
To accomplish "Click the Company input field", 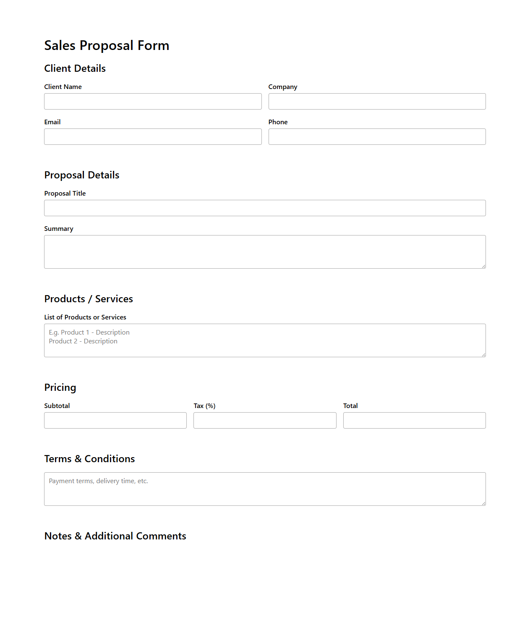I will point(376,101).
